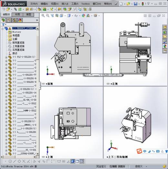The height and width of the screenshot is (169, 168).
Task: Click the Previous View icon
Action: pyautogui.click(x=52, y=16)
